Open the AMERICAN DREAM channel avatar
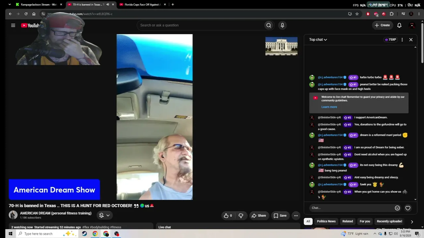This screenshot has width=424, height=238. 13,215
